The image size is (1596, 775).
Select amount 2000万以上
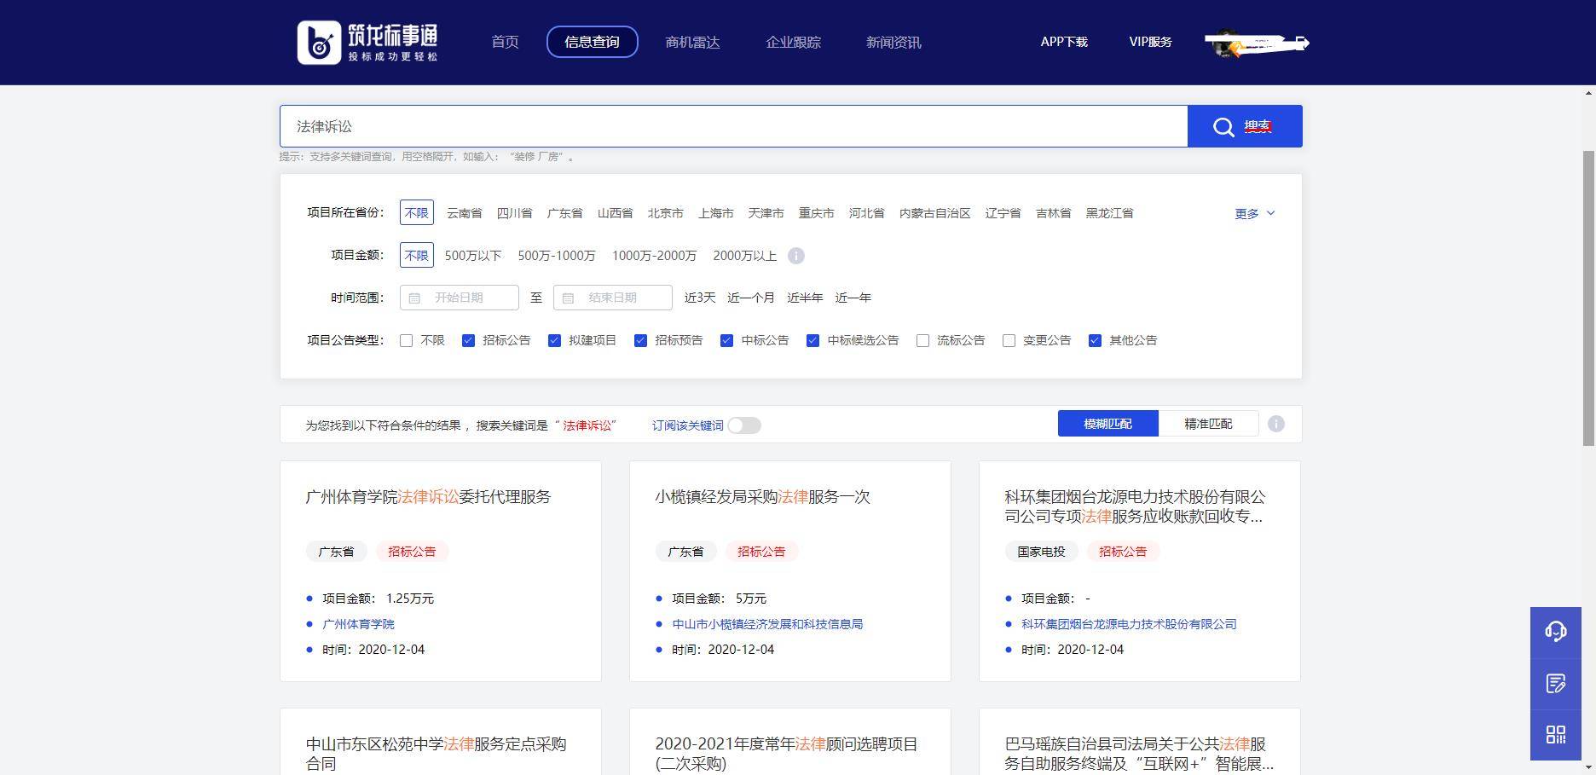pos(744,256)
